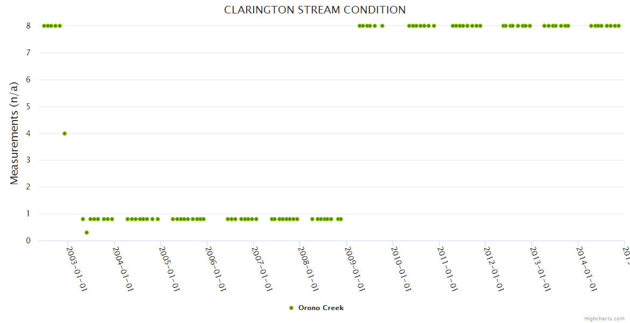Click the single data point below value 0.5

click(87, 233)
